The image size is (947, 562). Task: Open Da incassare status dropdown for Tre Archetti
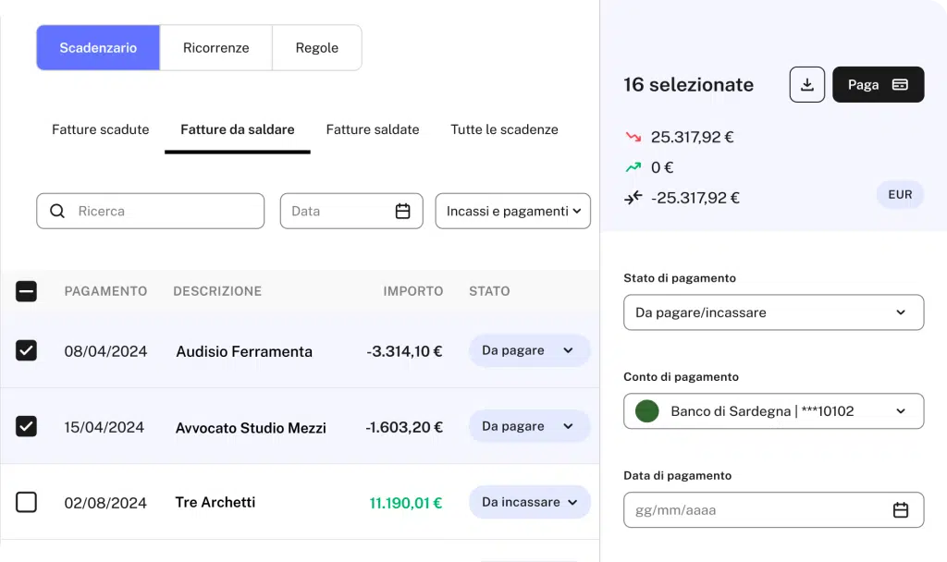530,502
